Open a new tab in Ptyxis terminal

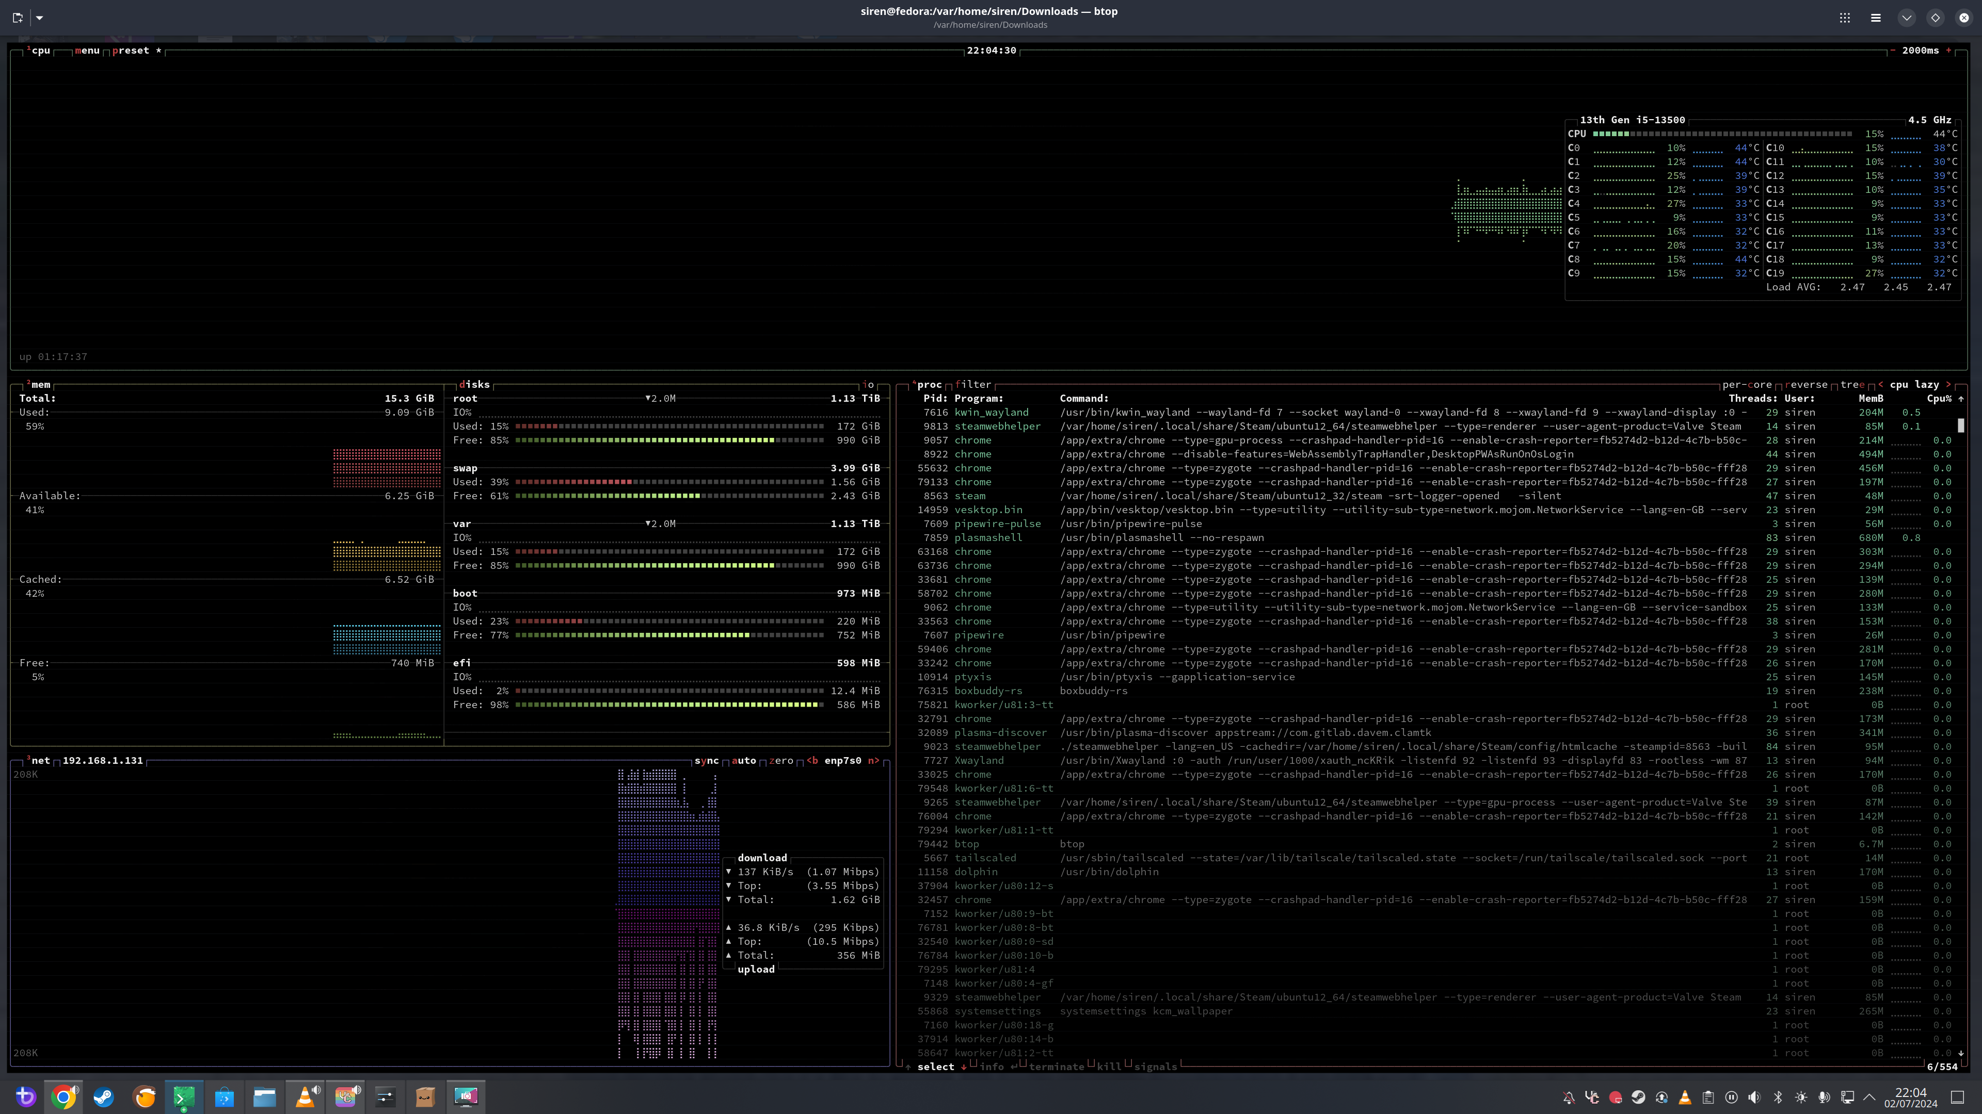[18, 18]
